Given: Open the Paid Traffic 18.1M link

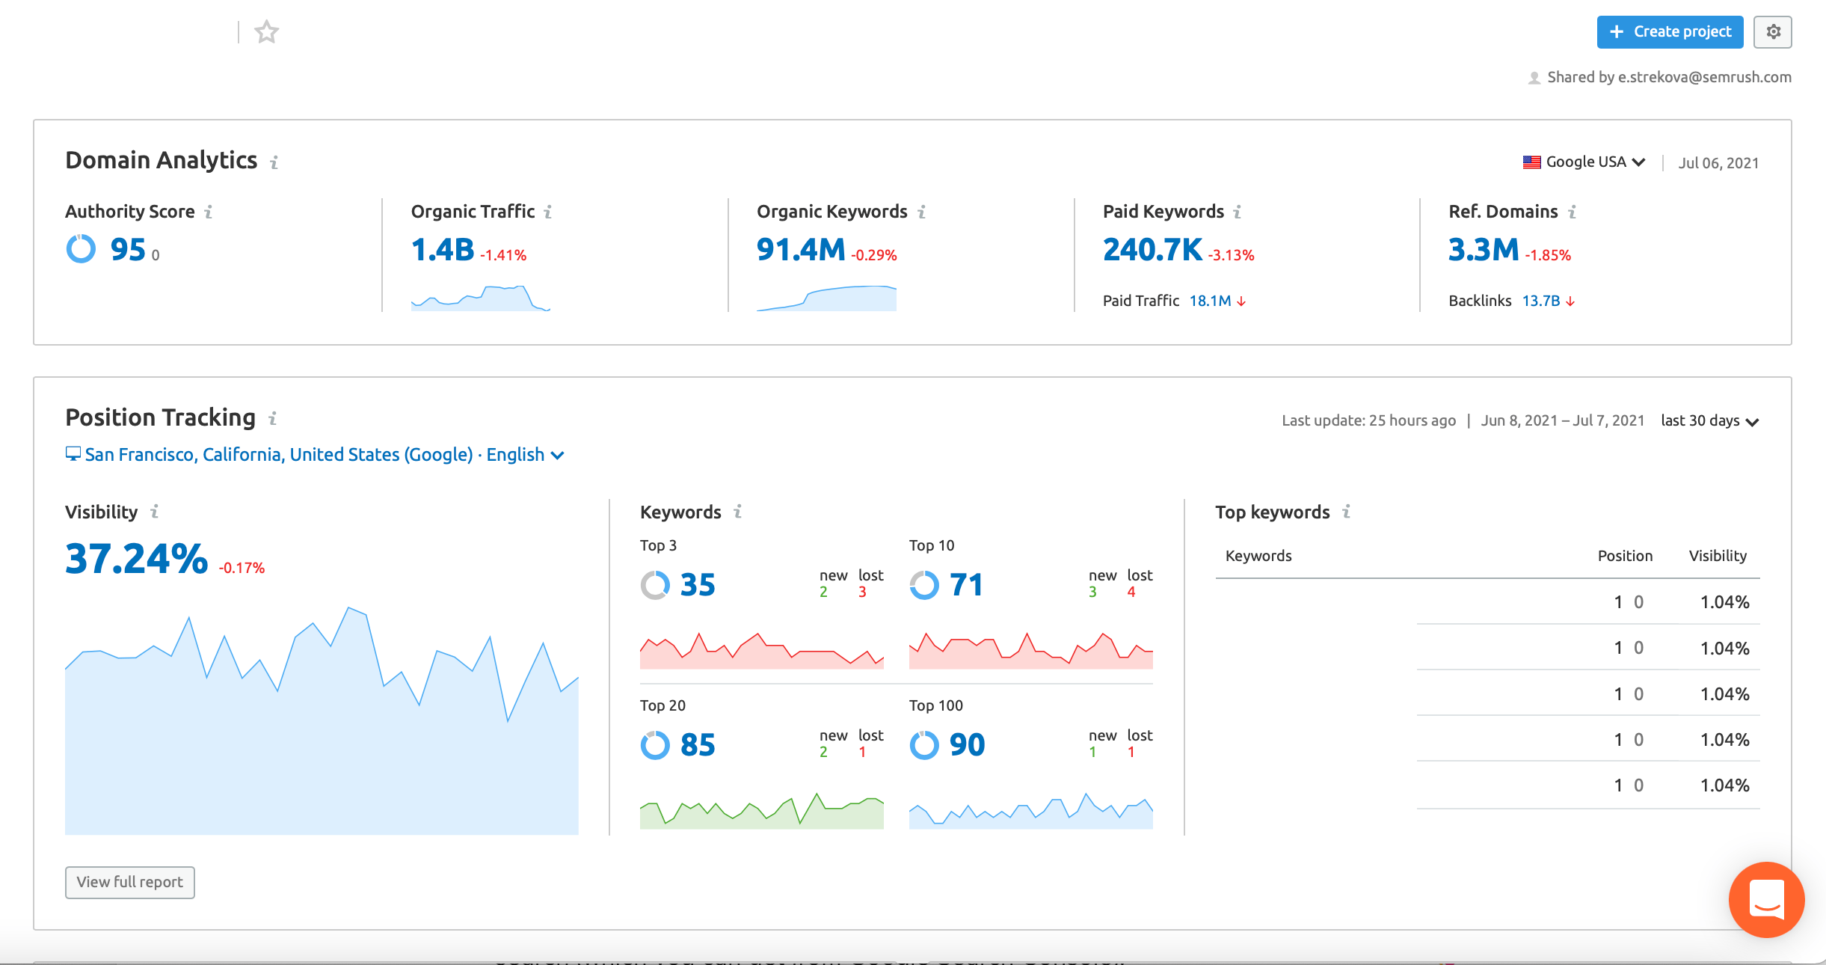Looking at the screenshot, I should pyautogui.click(x=1210, y=301).
